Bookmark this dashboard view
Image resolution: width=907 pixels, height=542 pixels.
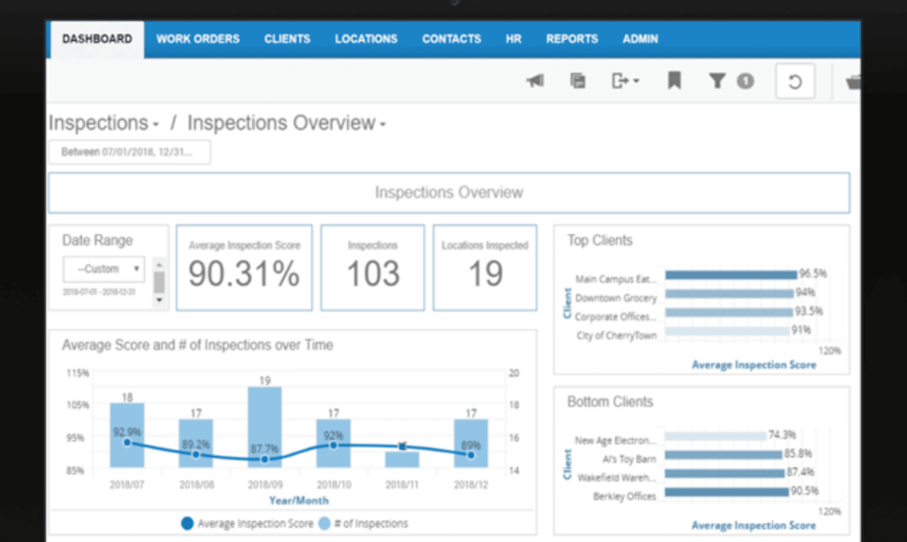pyautogui.click(x=675, y=81)
